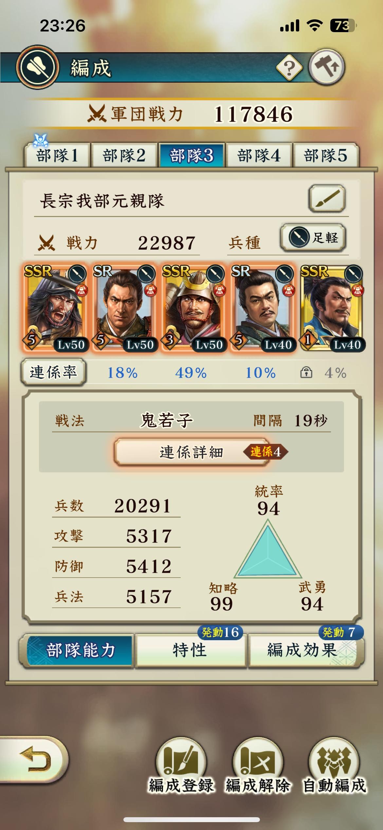Select the fifth SSR general Lv40
This screenshot has height=830, width=383.
click(x=332, y=308)
